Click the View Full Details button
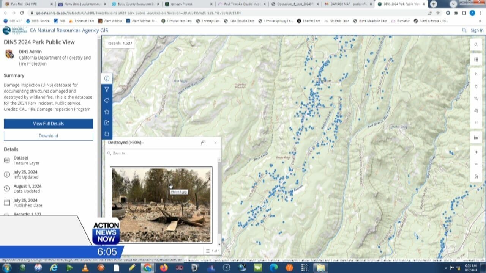This screenshot has width=486, height=273. [48, 124]
